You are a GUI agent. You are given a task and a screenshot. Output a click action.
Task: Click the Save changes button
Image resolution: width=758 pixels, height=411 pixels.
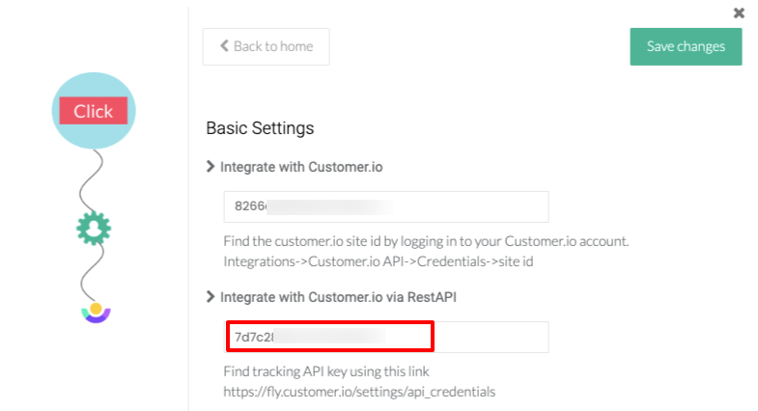686,46
